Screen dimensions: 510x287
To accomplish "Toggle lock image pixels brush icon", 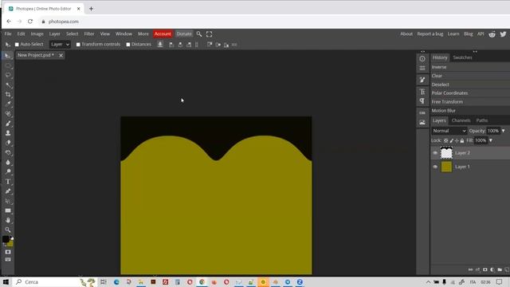I will tap(452, 140).
